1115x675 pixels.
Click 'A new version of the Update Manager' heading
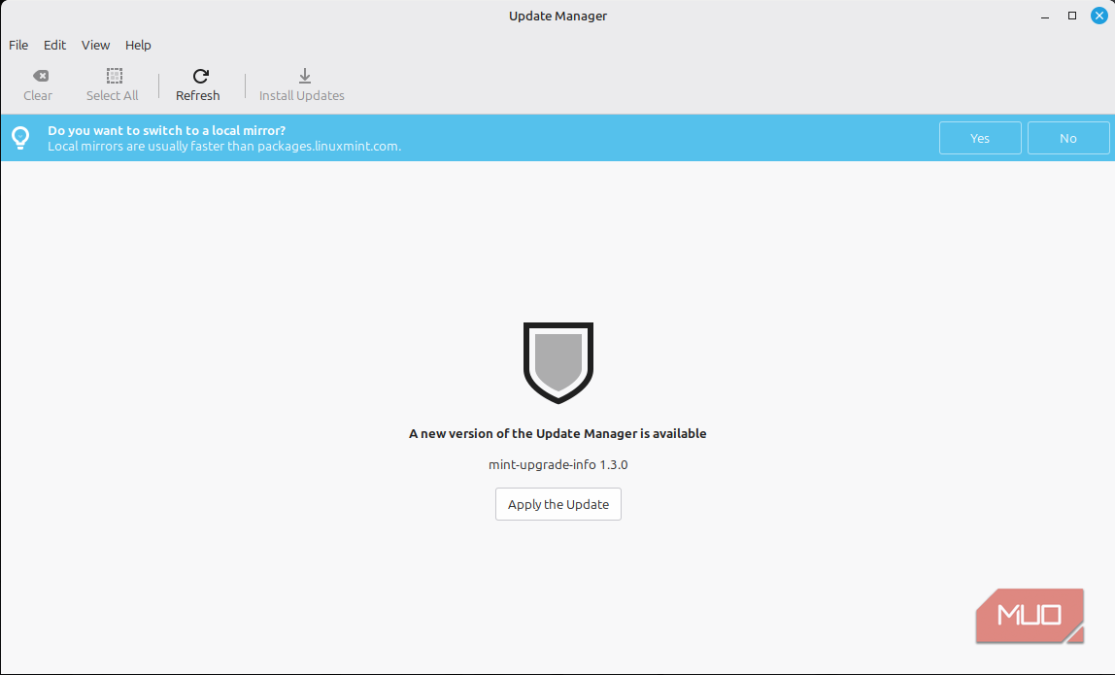coord(557,433)
